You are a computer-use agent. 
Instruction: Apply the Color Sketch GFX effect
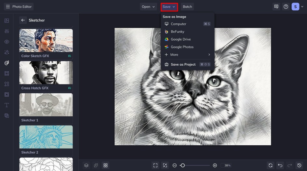[x=46, y=44]
